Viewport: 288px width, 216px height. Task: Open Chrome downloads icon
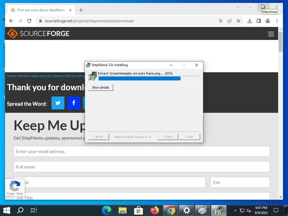point(250,21)
